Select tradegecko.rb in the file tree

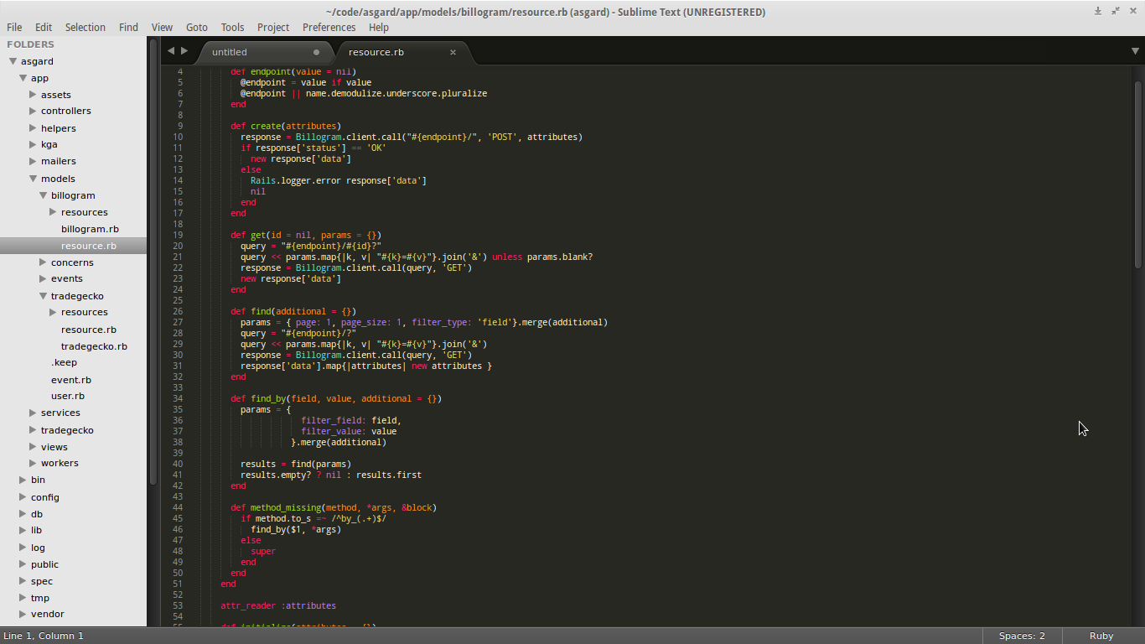[94, 346]
